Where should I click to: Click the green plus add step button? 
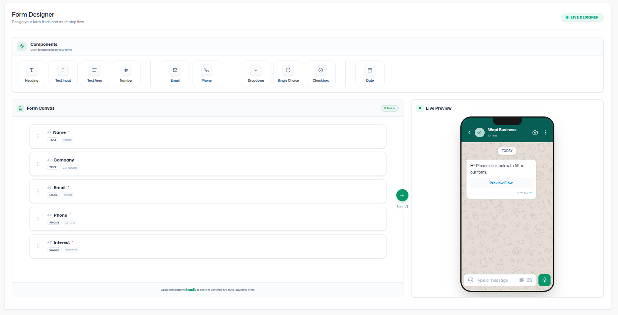(x=402, y=195)
